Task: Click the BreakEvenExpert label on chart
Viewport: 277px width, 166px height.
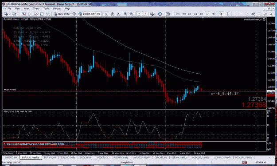Action: click(253, 20)
